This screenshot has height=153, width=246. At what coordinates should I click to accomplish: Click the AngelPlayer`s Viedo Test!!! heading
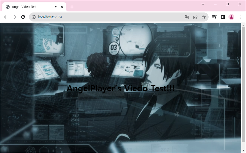120,88
